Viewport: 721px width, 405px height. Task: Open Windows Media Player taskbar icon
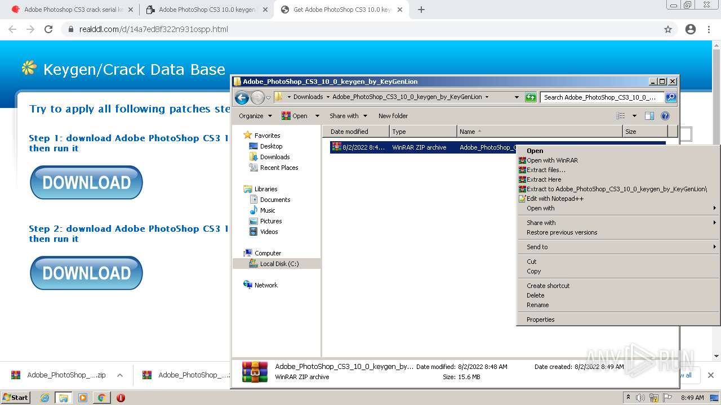click(83, 398)
